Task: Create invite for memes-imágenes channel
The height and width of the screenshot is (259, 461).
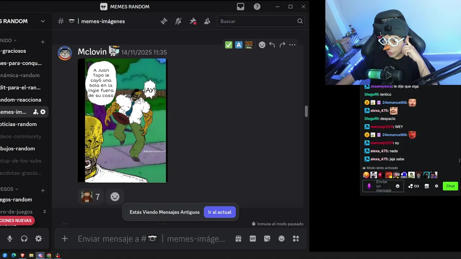Action: pyautogui.click(x=36, y=112)
